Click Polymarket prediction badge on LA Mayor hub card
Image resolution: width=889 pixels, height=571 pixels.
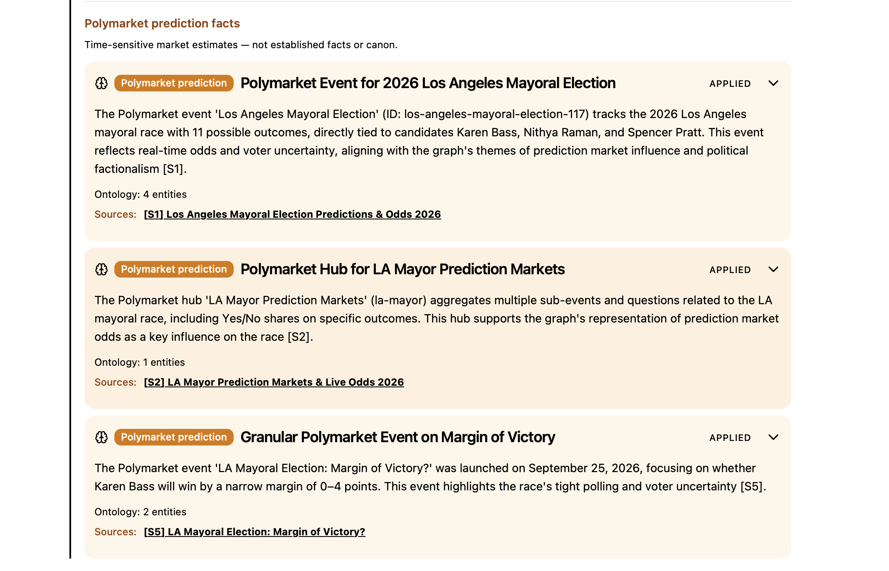pyautogui.click(x=174, y=269)
